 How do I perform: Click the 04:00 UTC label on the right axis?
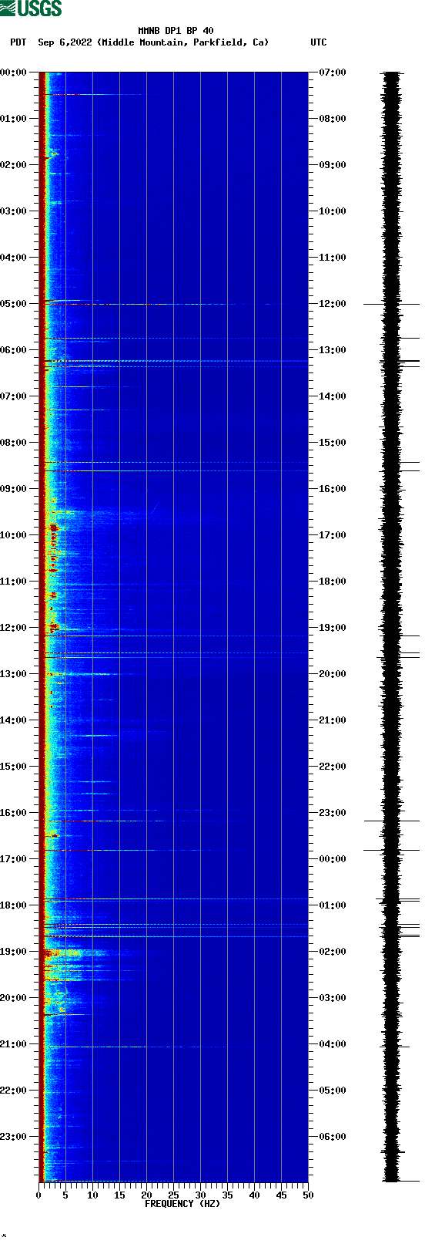click(x=333, y=1044)
